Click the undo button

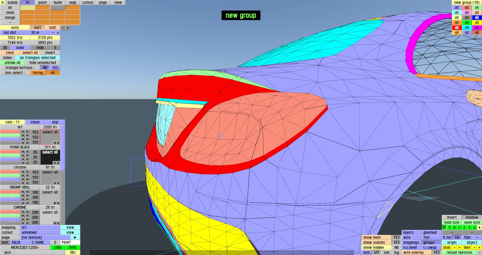[x=20, y=48]
